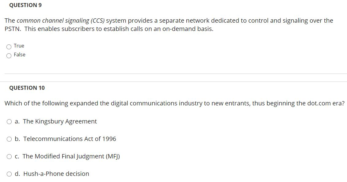347x182 pixels.
Task: Click the divider line between questions
Action: 173,74
